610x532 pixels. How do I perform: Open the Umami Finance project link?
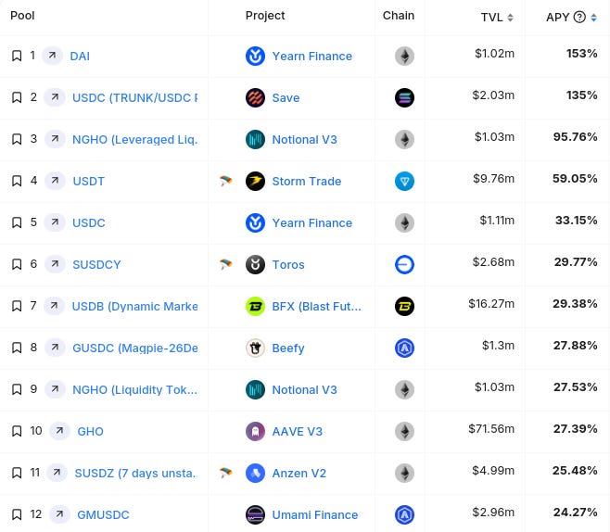tap(314, 514)
